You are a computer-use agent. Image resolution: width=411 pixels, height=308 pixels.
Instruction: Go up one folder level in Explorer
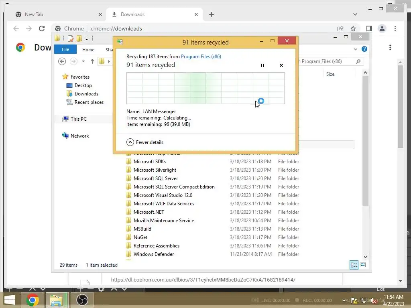tap(92, 61)
